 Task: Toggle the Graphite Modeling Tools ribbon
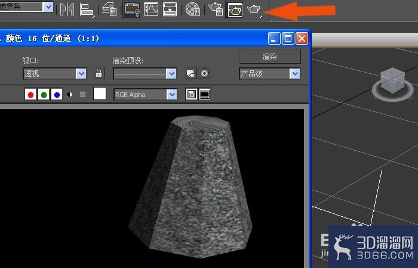pyautogui.click(x=132, y=10)
